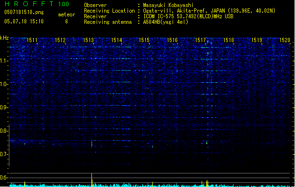This screenshot has width=295, height=187.
Task: Click the HROFFT 1.0.0 title text
Action: coord(37,4)
